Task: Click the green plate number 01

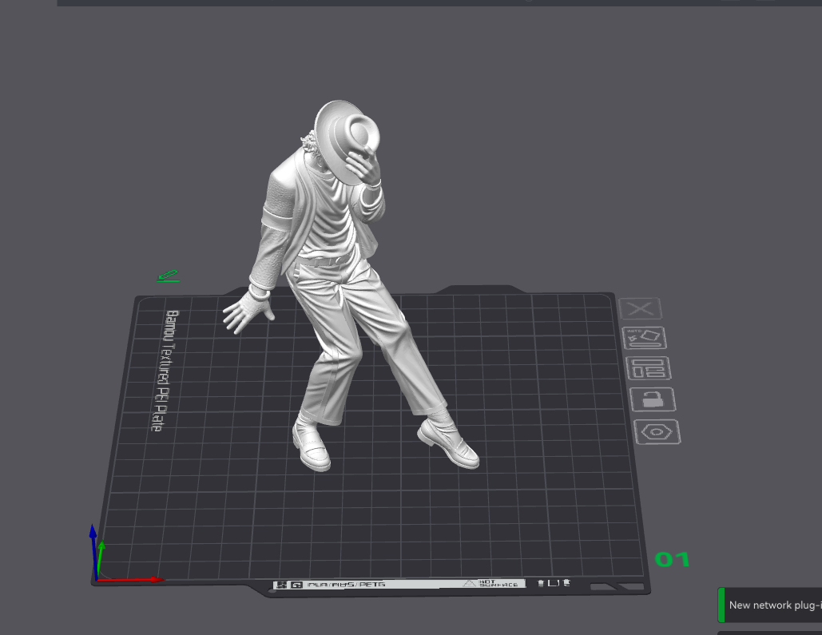Action: [x=672, y=559]
